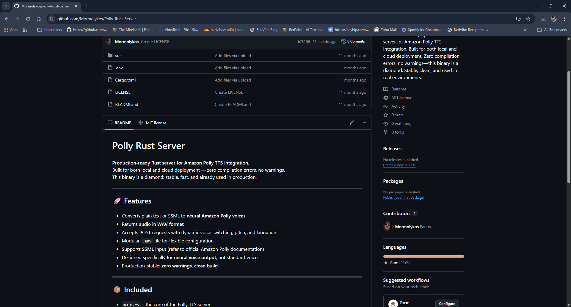
Task: Open BedVibe Reception bookmark
Action: 468,30
